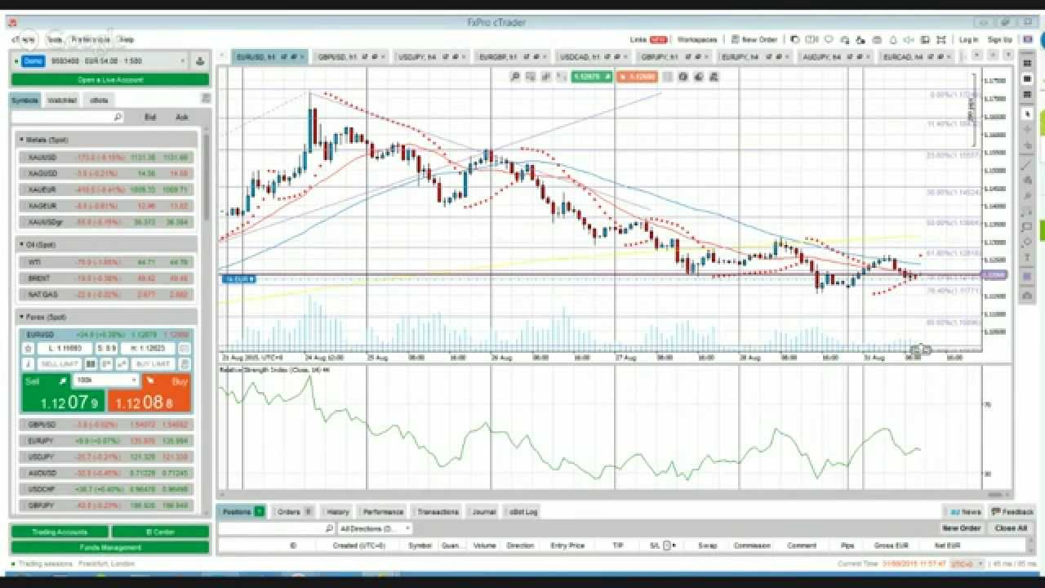
Task: Select the XAUUSD symbol row
Action: tap(105, 157)
